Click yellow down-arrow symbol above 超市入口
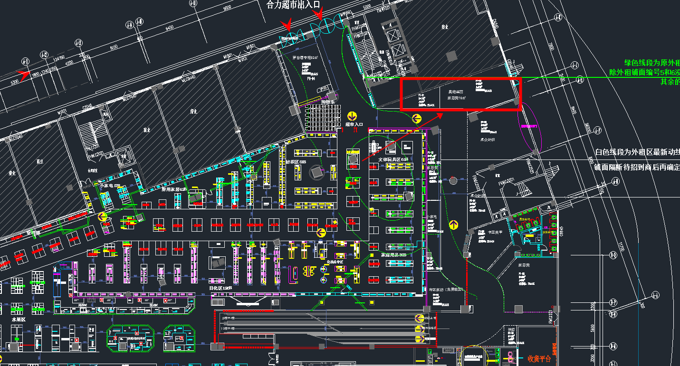680x366 pixels. pos(352,116)
